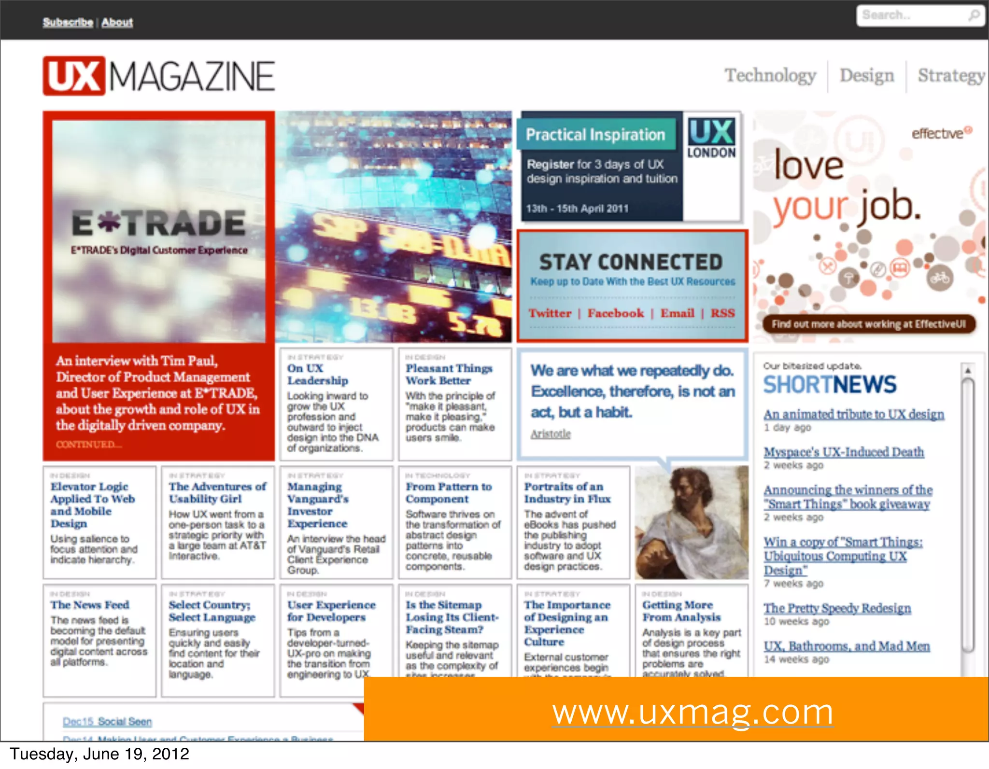Click the About link in top bar
The height and width of the screenshot is (769, 989).
point(117,22)
